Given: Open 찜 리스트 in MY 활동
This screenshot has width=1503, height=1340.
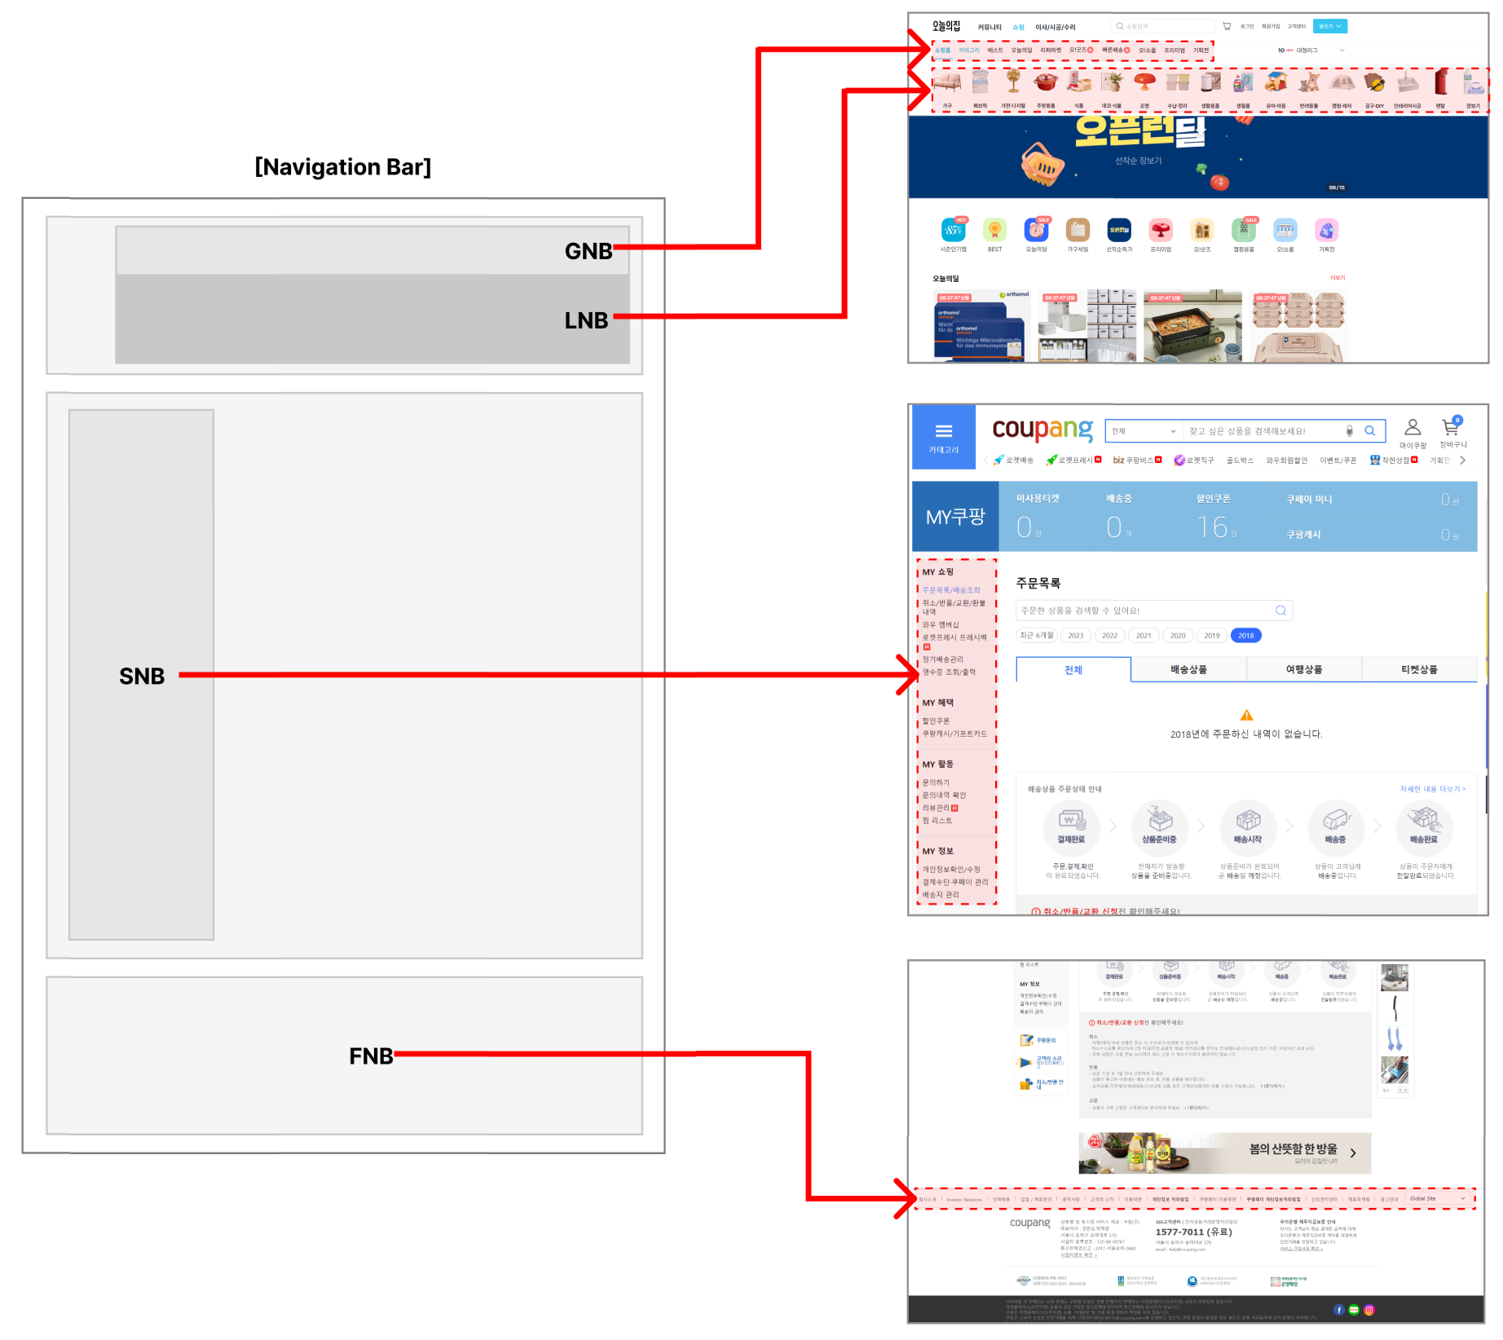Looking at the screenshot, I should tap(937, 821).
